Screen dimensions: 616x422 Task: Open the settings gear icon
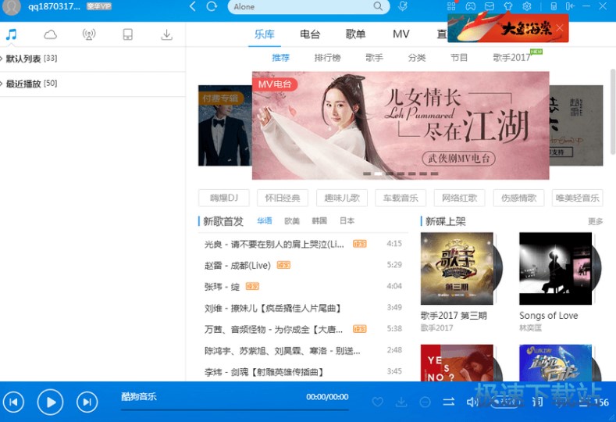tap(527, 6)
